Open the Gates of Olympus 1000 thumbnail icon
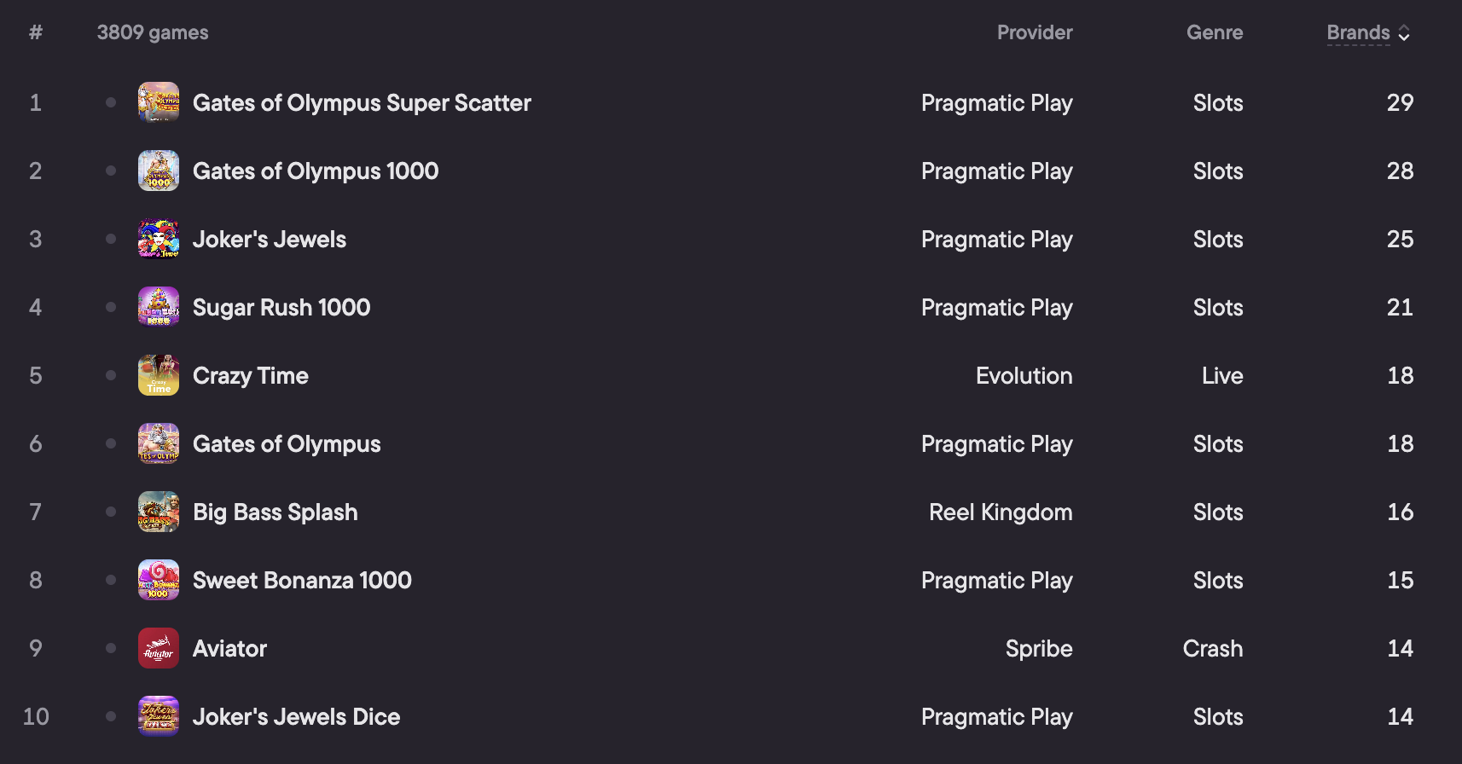 (159, 171)
